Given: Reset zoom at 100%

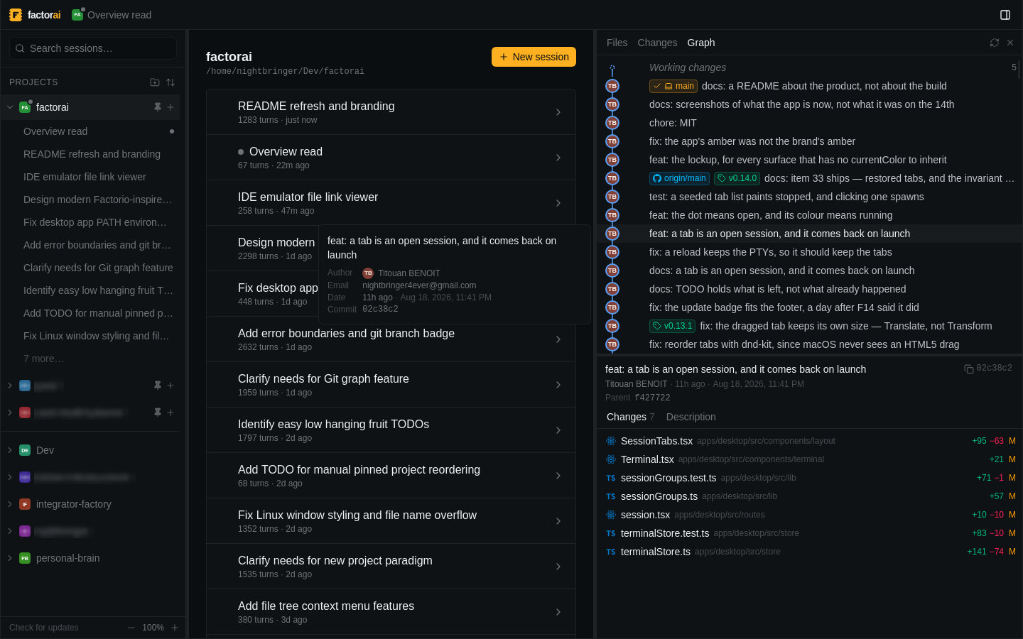Looking at the screenshot, I should coord(153,628).
